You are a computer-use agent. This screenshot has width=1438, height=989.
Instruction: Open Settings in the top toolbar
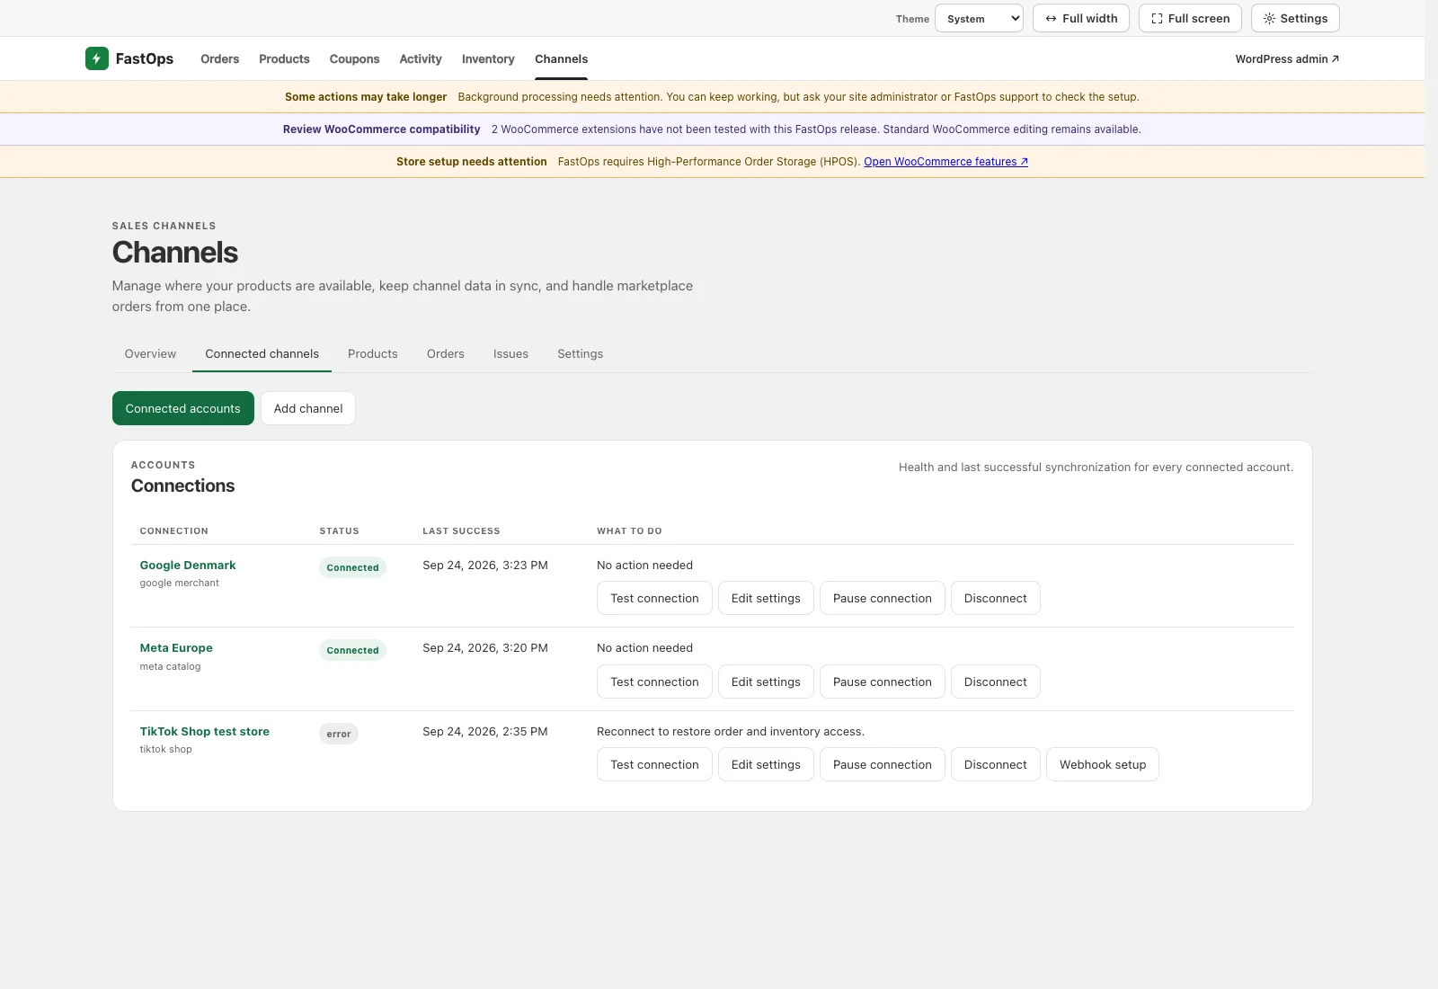[1295, 18]
